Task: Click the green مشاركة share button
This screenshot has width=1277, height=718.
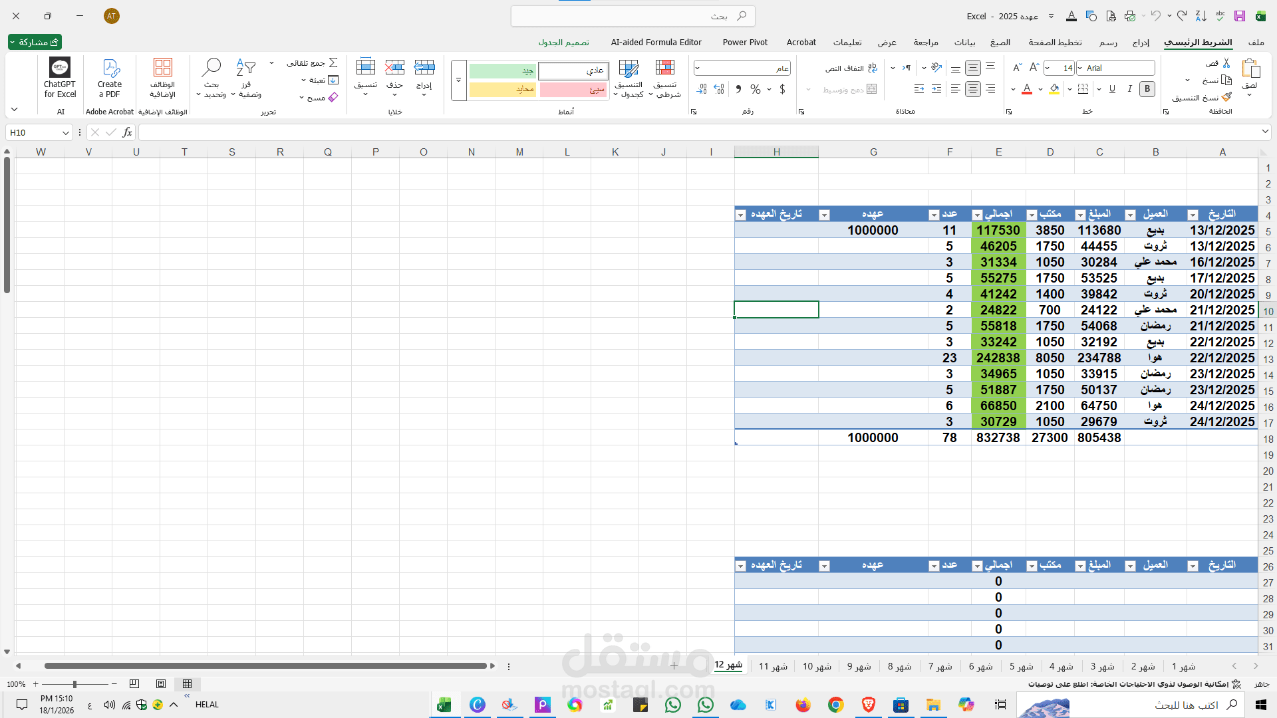Action: pyautogui.click(x=35, y=42)
